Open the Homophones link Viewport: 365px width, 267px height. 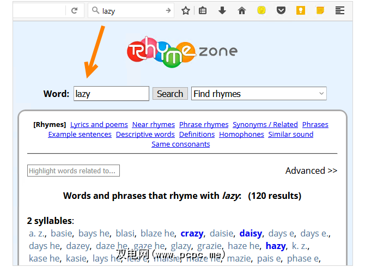pos(241,134)
